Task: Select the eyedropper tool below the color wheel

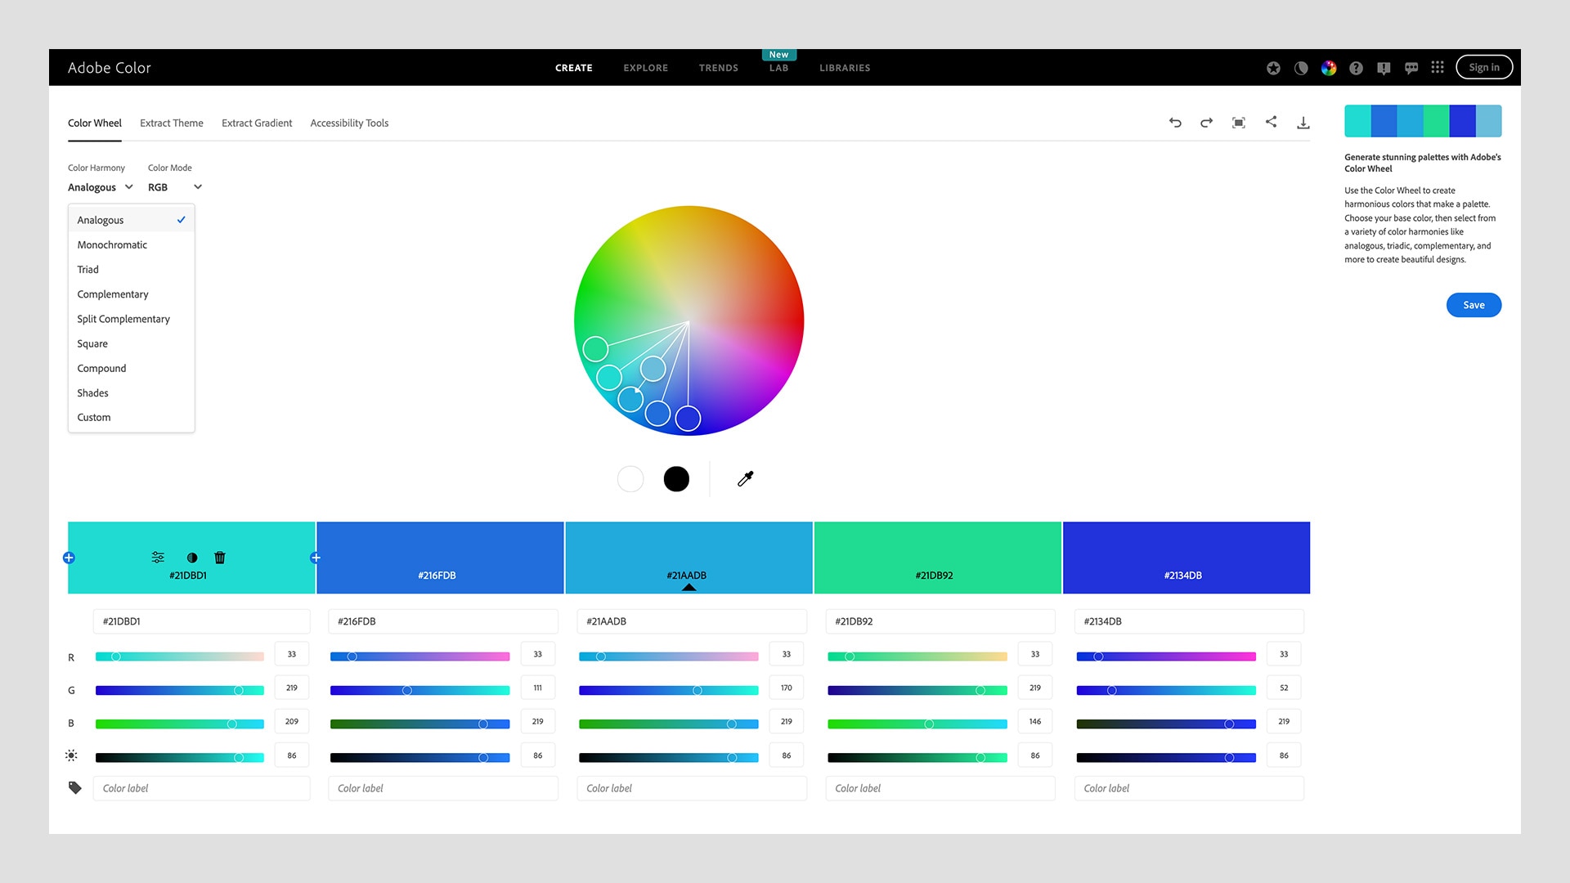Action: [x=745, y=478]
